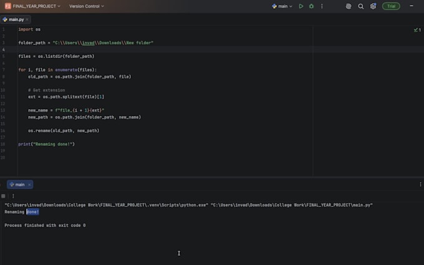The image size is (424, 265).
Task: Click the Trial license button
Action: pyautogui.click(x=391, y=6)
